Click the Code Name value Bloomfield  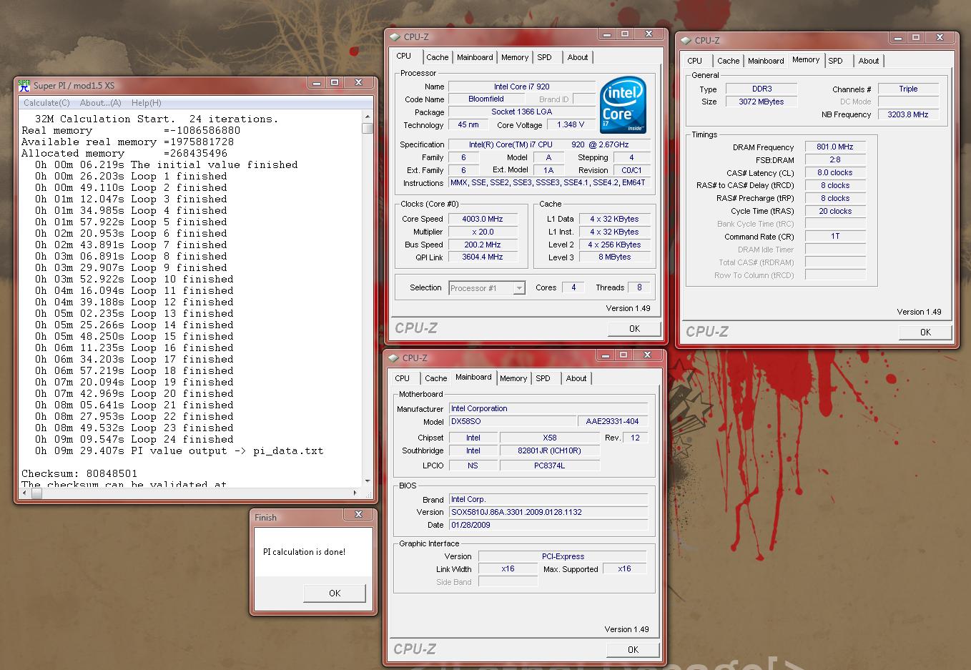tap(486, 99)
